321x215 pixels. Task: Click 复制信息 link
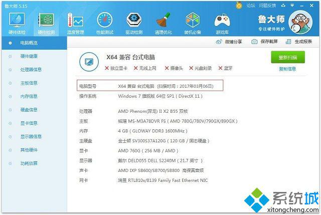[x=287, y=69]
